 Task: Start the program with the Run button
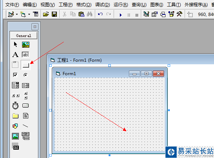pos(121,15)
